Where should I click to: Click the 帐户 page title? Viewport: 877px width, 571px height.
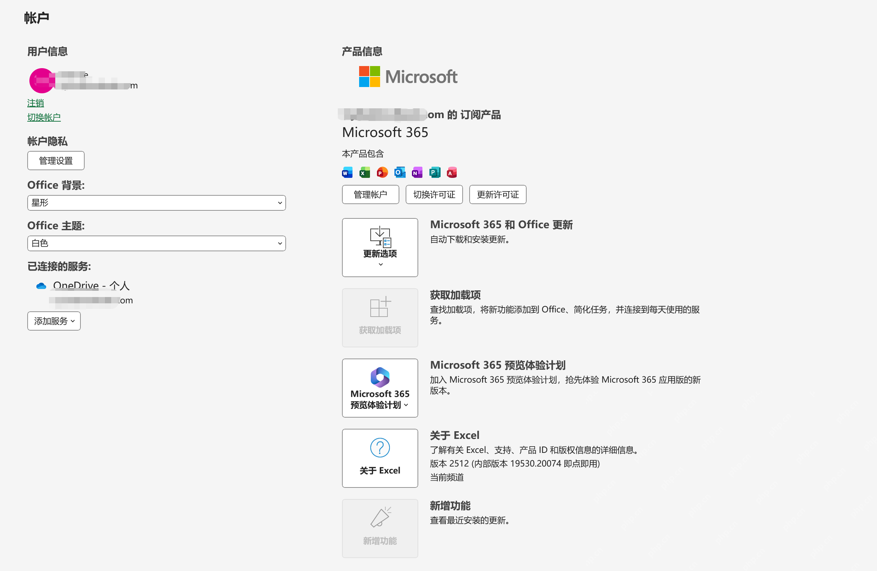pyautogui.click(x=36, y=18)
